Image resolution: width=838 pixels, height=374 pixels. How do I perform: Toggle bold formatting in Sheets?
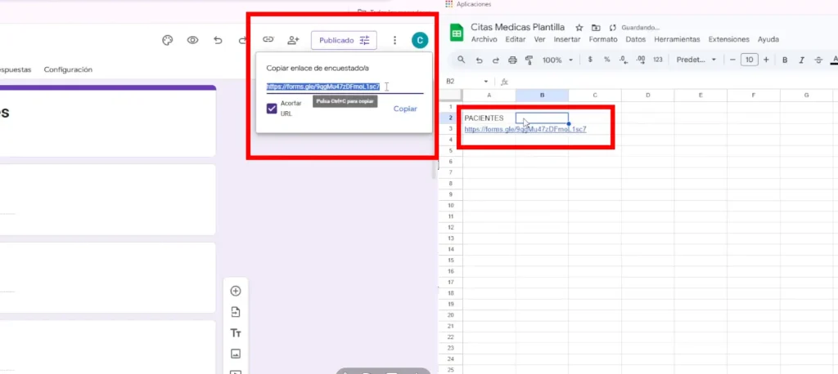pos(785,60)
